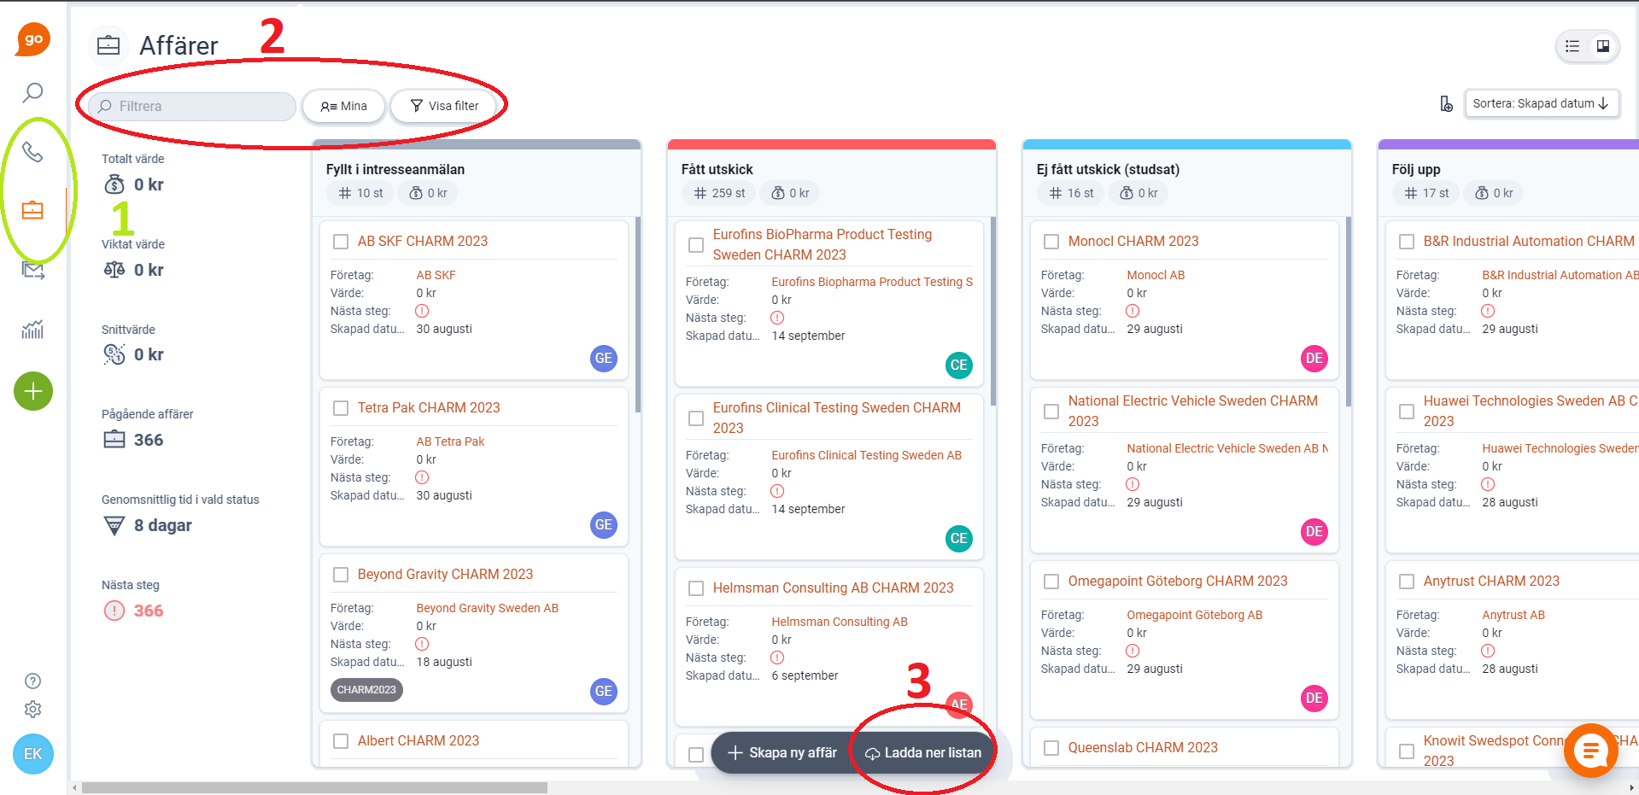This screenshot has height=795, width=1639.
Task: Open the statistics chart sidebar icon
Action: pos(32,330)
